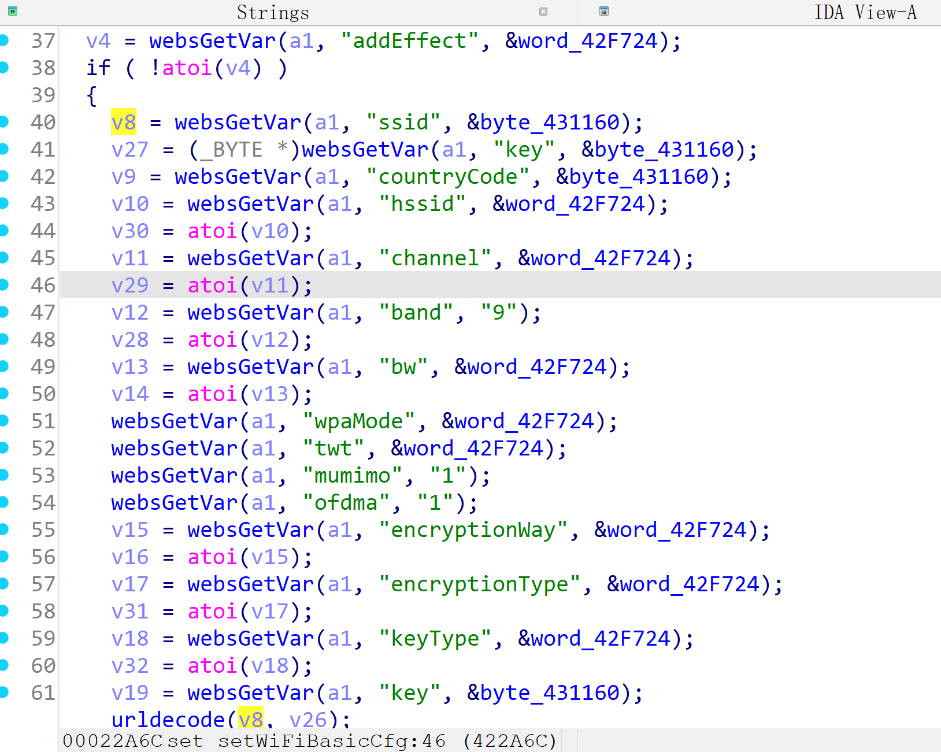Click "encryptionWay" string on line 55
Image resolution: width=941 pixels, height=752 pixels.
tap(473, 529)
